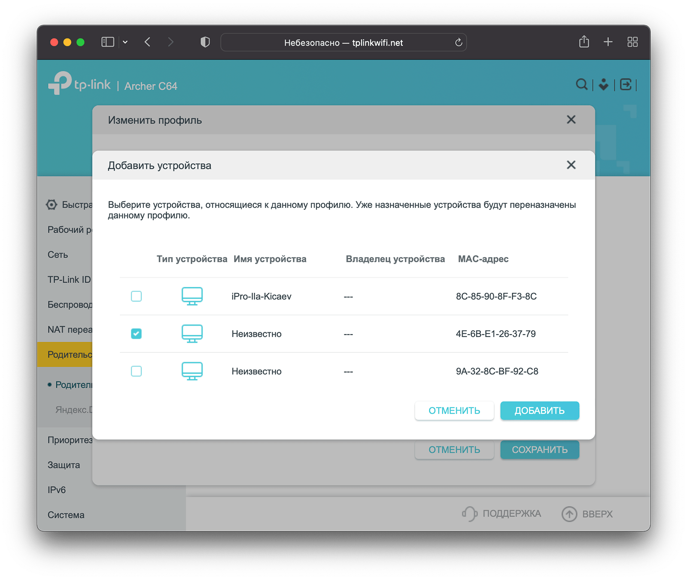The width and height of the screenshot is (687, 580).
Task: Open the IPv6 sidebar menu item
Action: coord(57,490)
